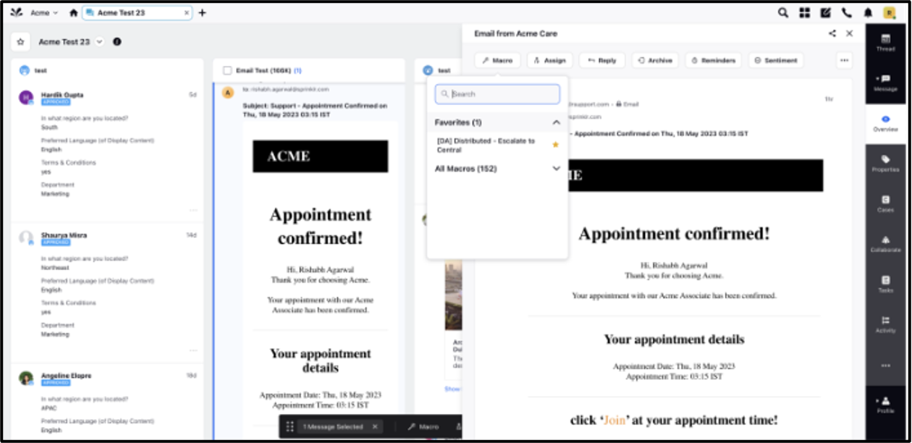Close the Email from Acme Care panel
This screenshot has width=912, height=443.
850,33
